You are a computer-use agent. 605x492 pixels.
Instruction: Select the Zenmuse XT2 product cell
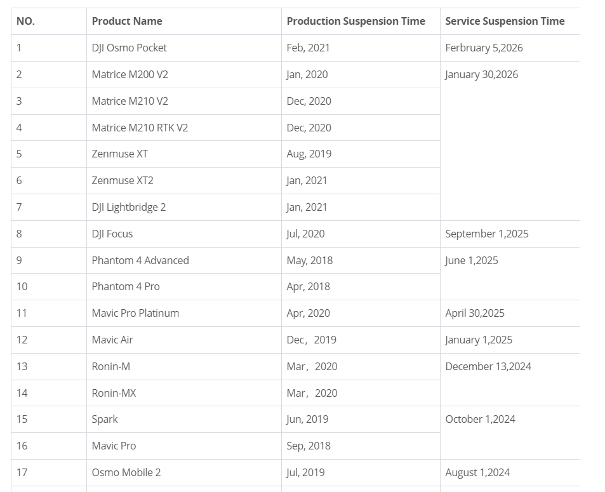pyautogui.click(x=123, y=180)
